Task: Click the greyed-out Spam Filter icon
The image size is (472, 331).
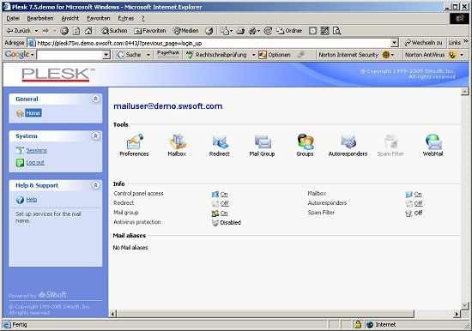Action: pyautogui.click(x=391, y=141)
